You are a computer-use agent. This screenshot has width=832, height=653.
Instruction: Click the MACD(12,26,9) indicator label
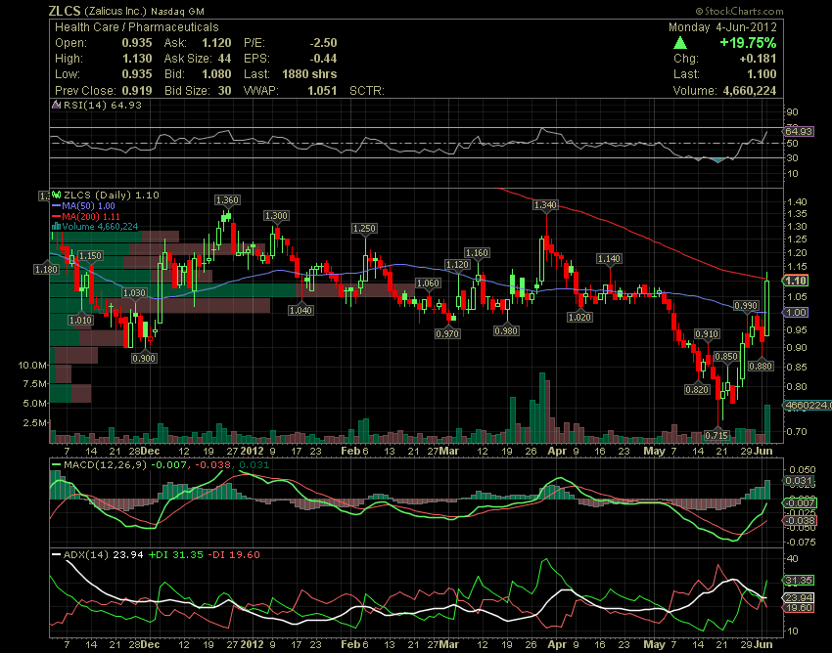[x=106, y=465]
